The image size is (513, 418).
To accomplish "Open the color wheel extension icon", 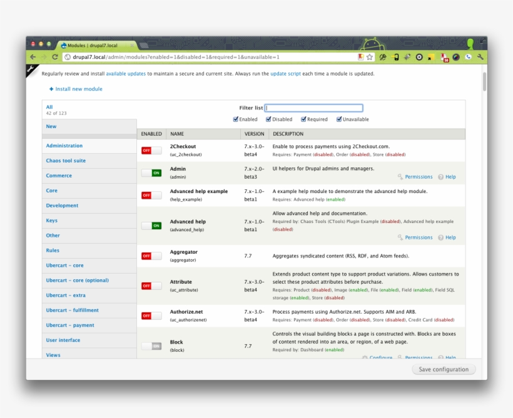I will pos(457,56).
